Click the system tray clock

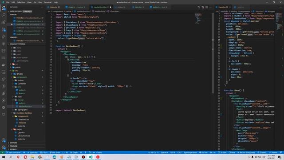(x=271, y=157)
